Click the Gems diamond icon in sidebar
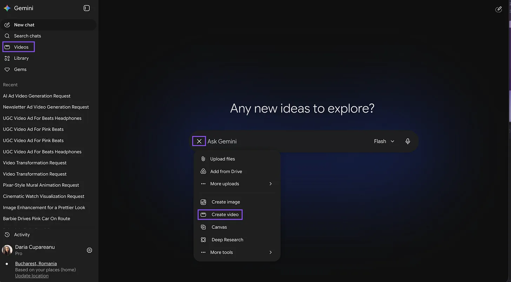Viewport: 511px width, 282px height. click(x=7, y=69)
